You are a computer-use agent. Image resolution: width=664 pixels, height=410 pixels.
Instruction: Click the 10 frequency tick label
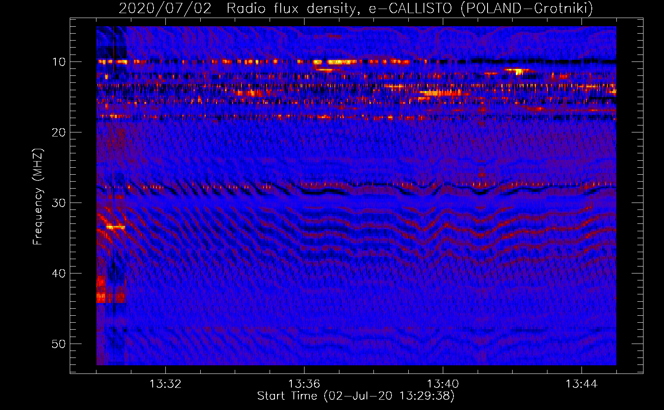click(59, 62)
